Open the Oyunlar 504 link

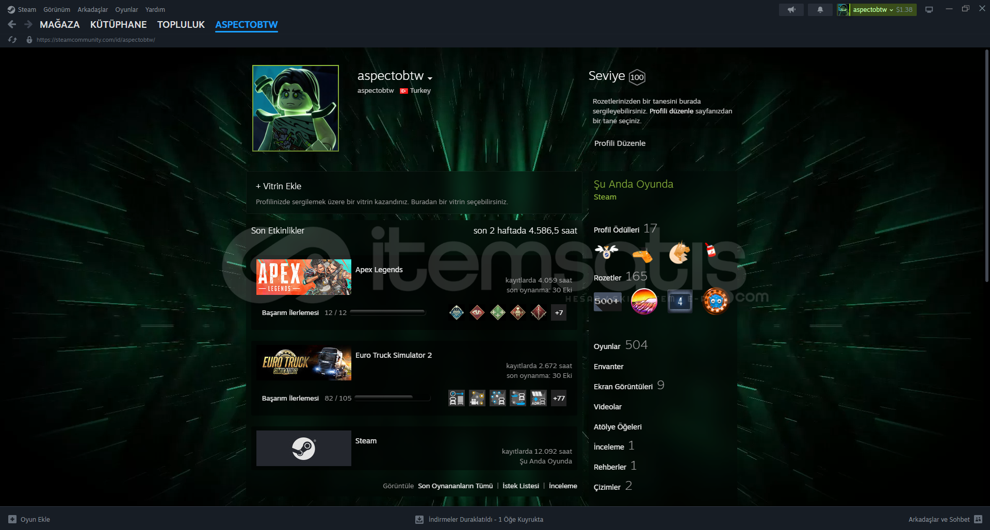click(621, 345)
